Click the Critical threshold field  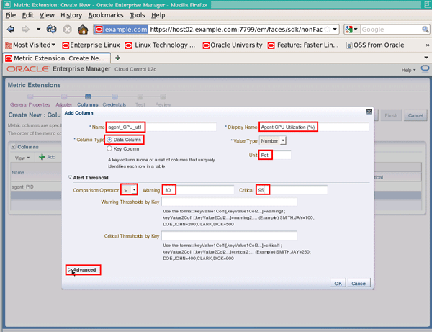pyautogui.click(x=292, y=190)
